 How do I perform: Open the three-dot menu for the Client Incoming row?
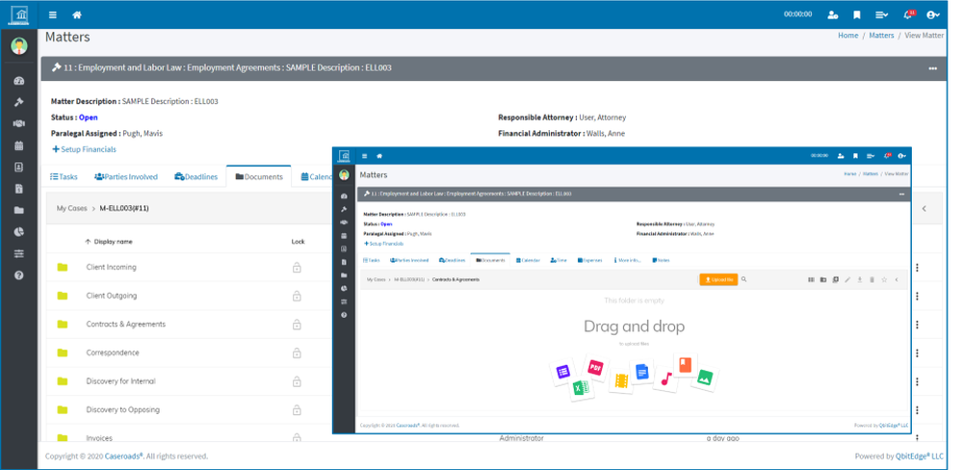[x=917, y=267]
